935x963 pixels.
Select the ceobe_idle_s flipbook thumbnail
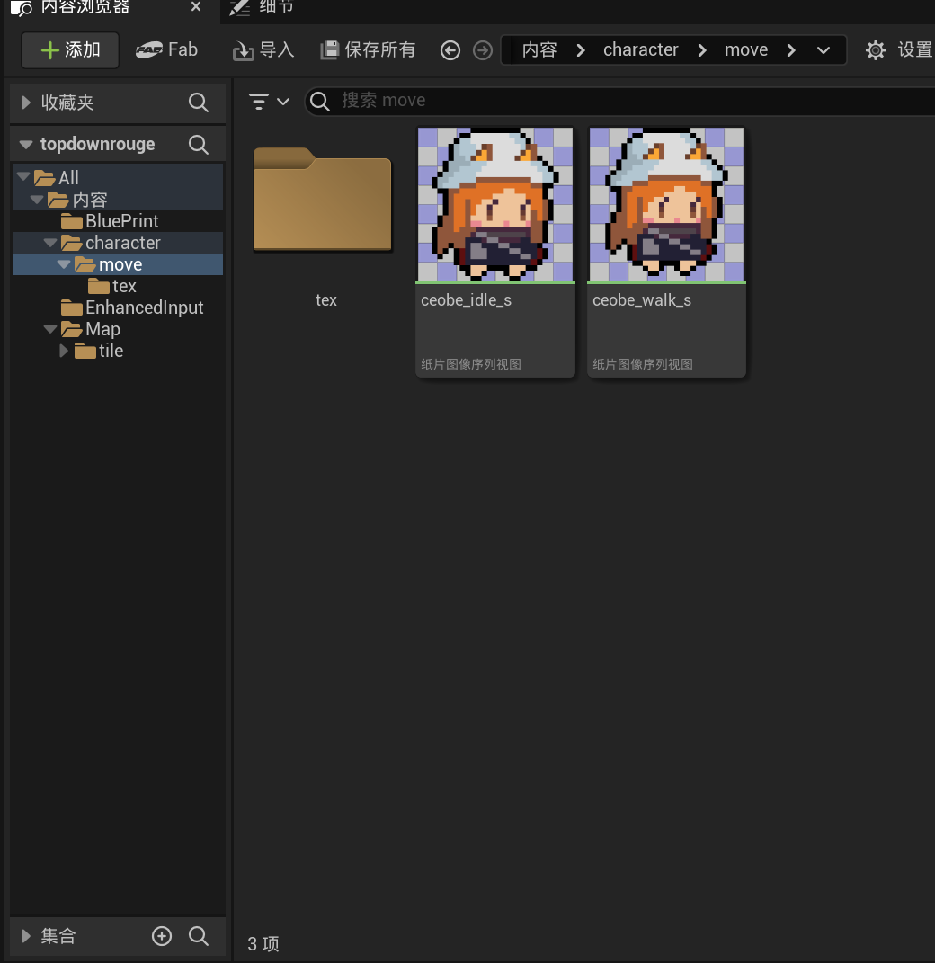pyautogui.click(x=495, y=205)
